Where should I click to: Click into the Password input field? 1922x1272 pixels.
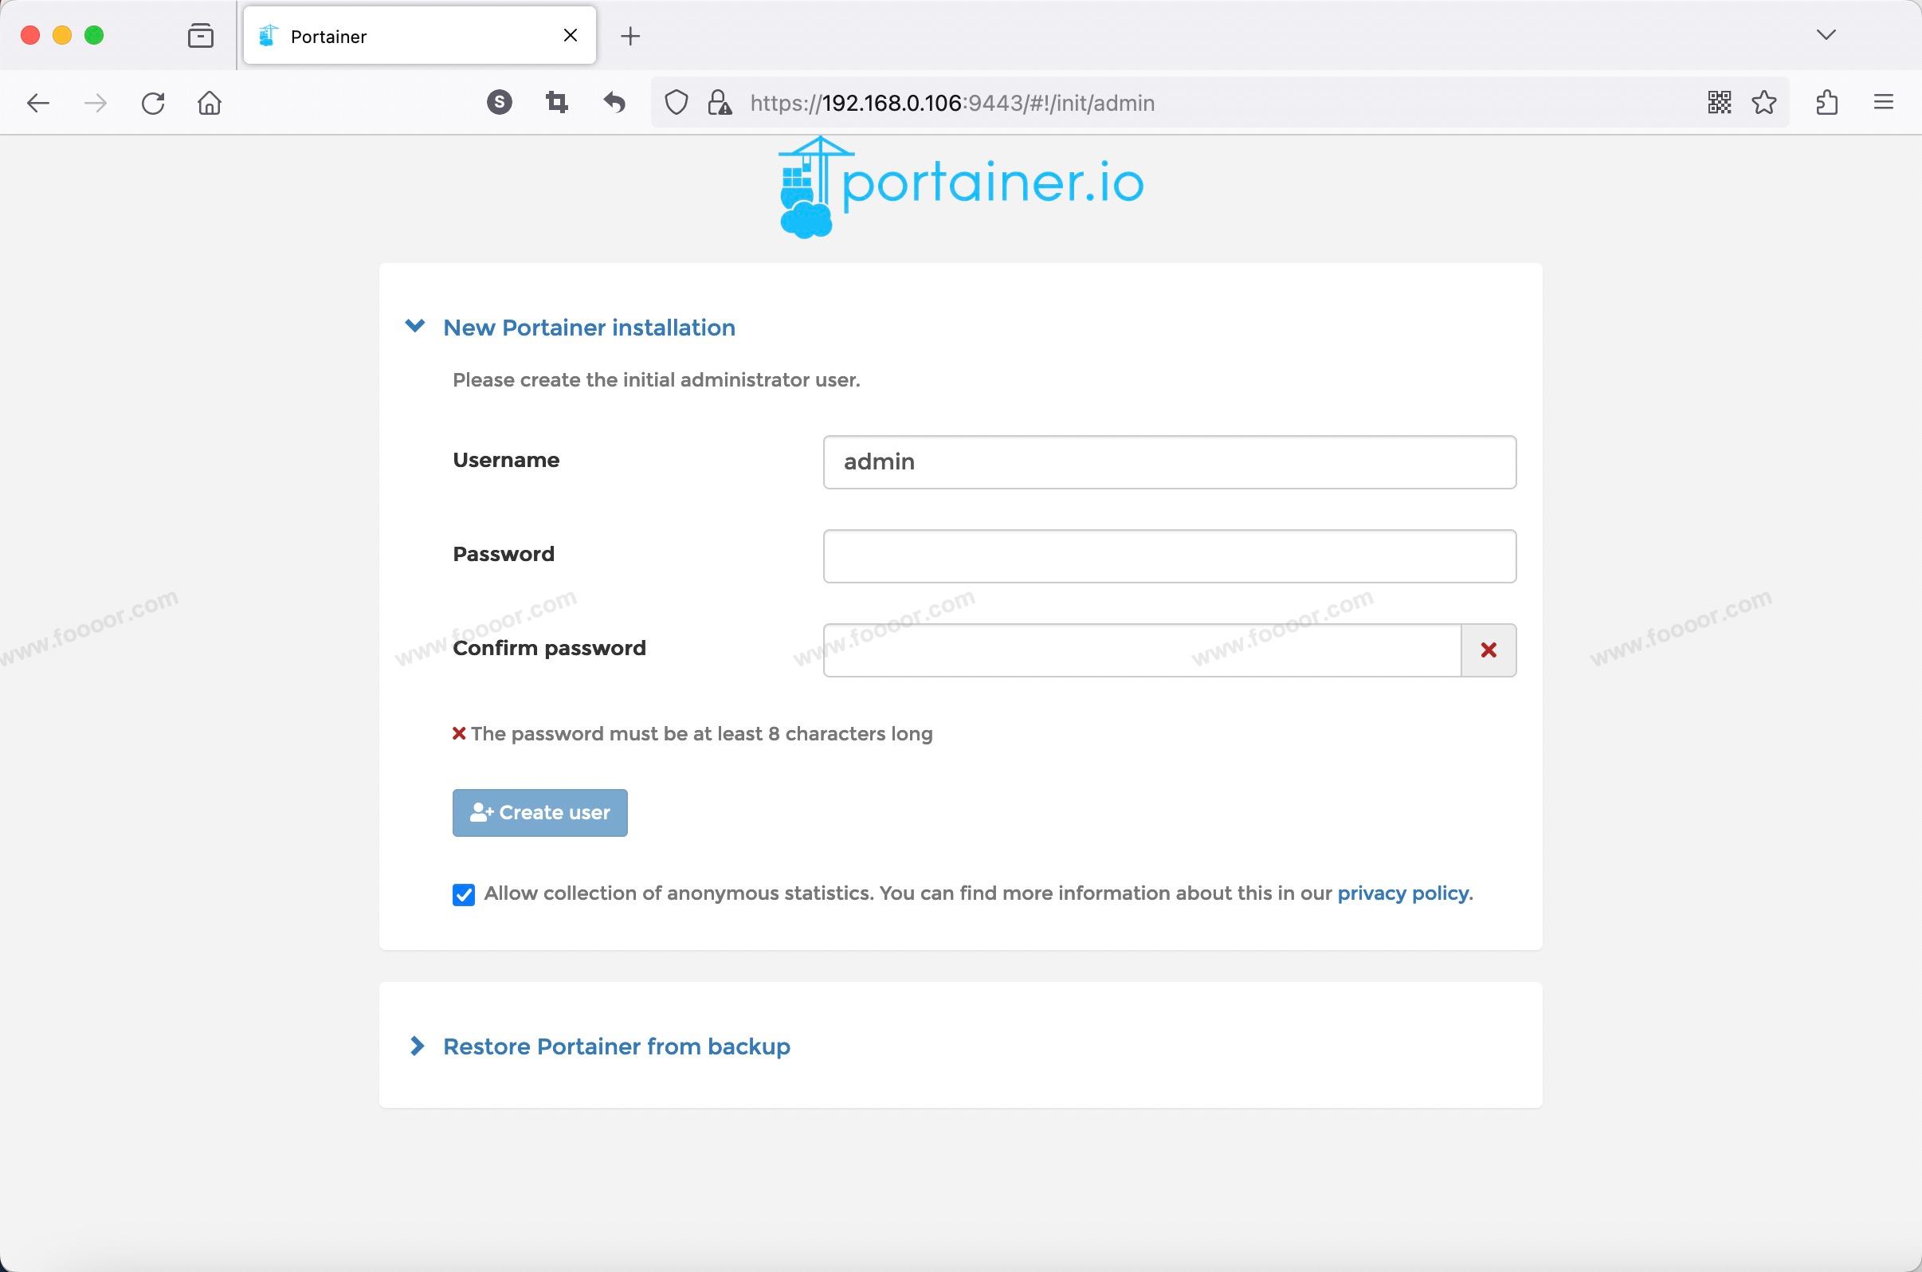1170,556
